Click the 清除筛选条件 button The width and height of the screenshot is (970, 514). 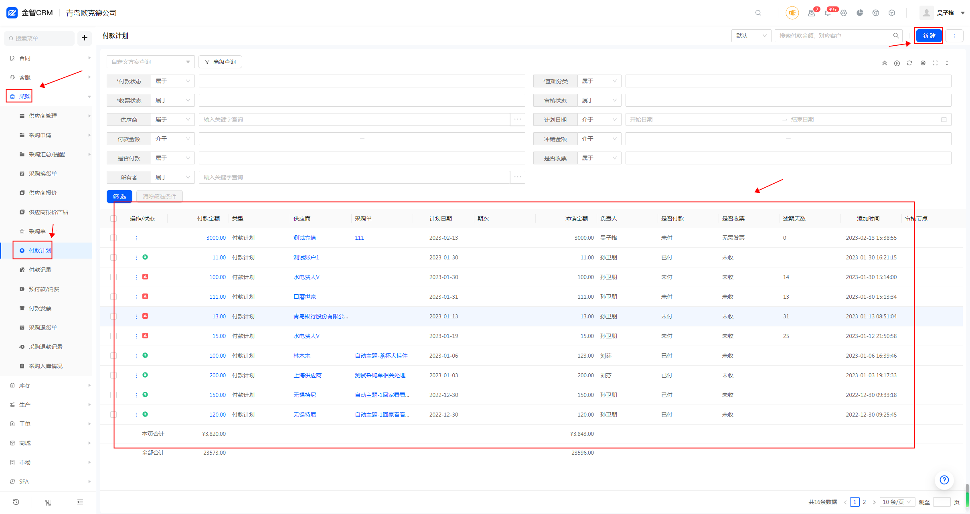159,196
